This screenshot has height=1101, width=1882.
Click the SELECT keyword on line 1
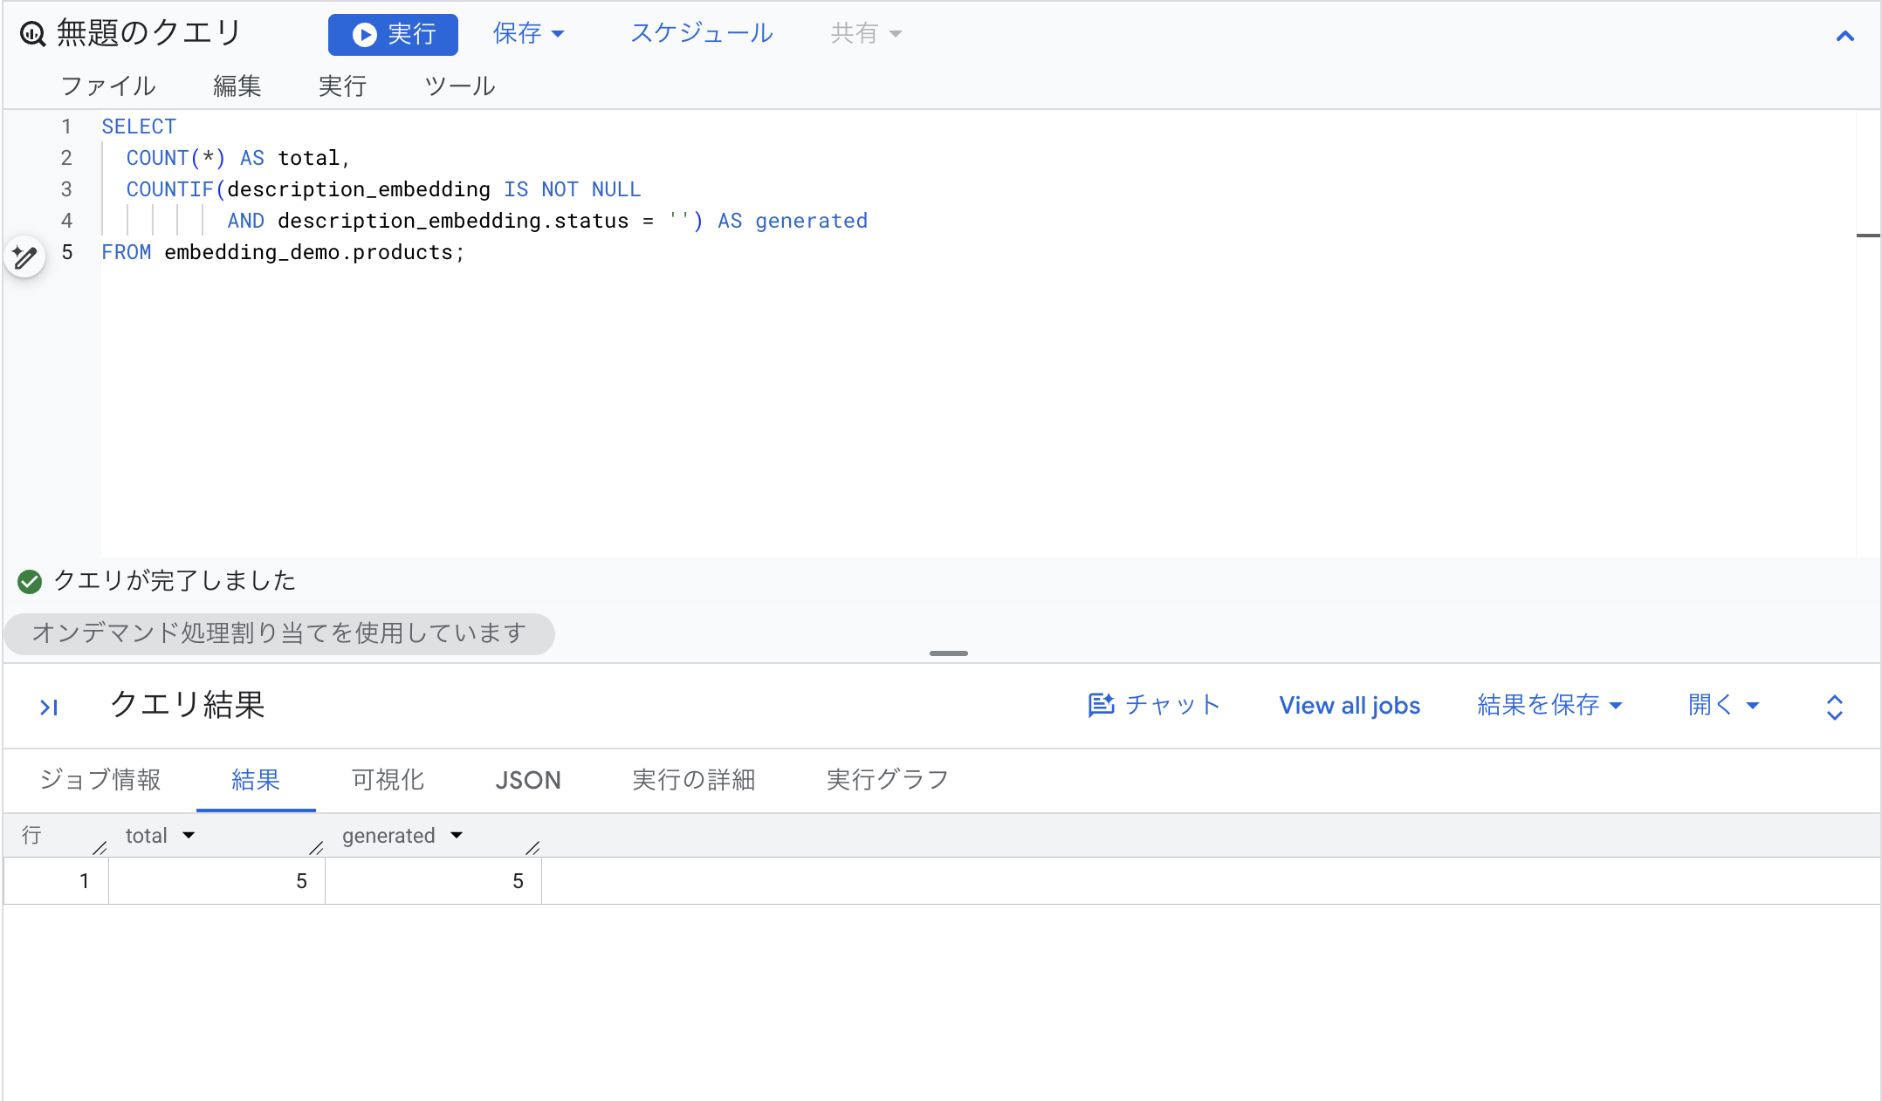pyautogui.click(x=139, y=127)
